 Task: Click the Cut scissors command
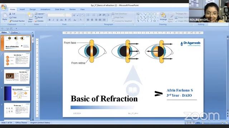(12, 14)
